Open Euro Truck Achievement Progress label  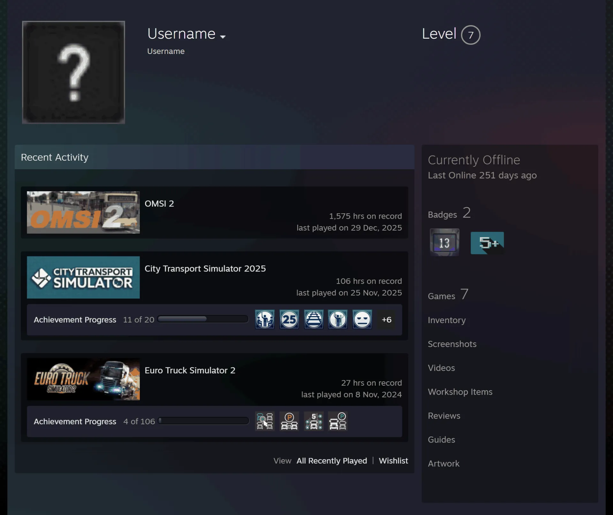[75, 421]
